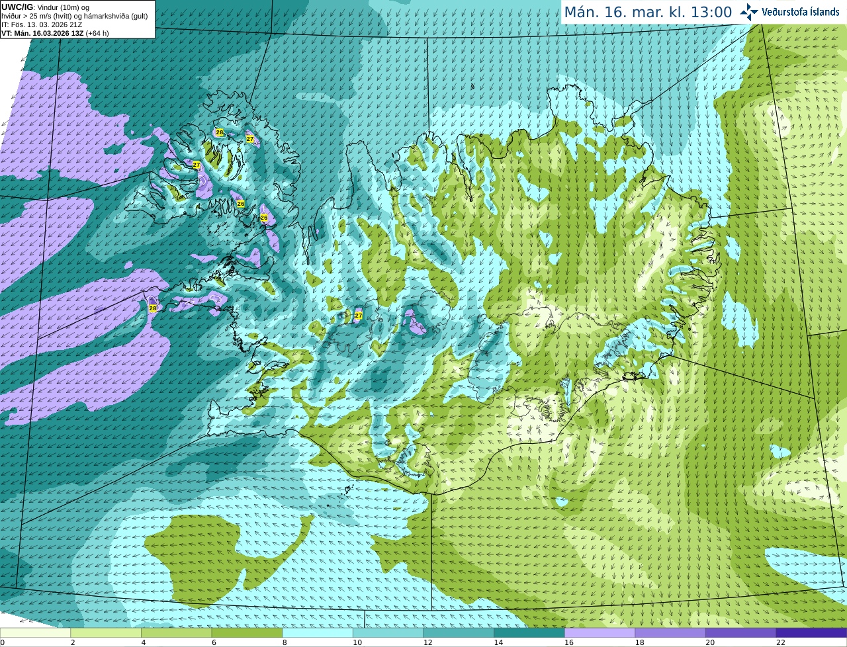Click the scale tick label 8

pyautogui.click(x=285, y=642)
